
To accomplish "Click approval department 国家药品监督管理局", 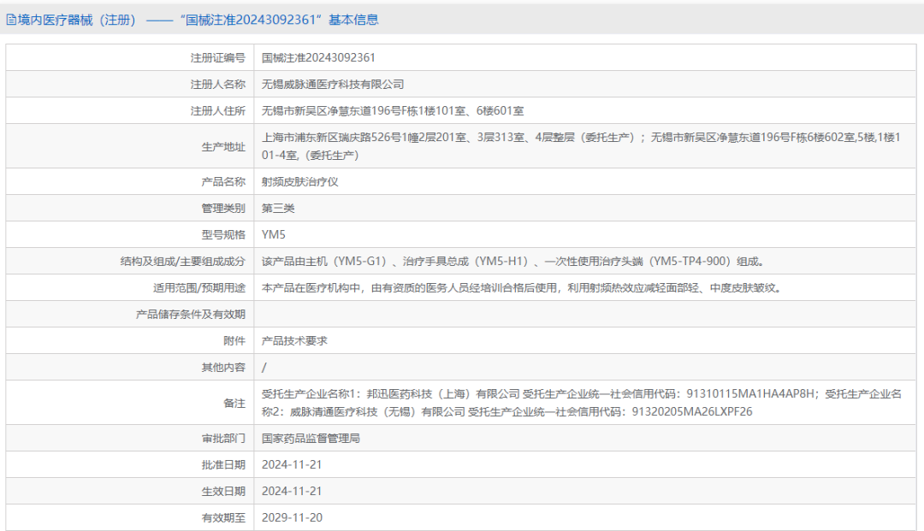I will click(311, 439).
